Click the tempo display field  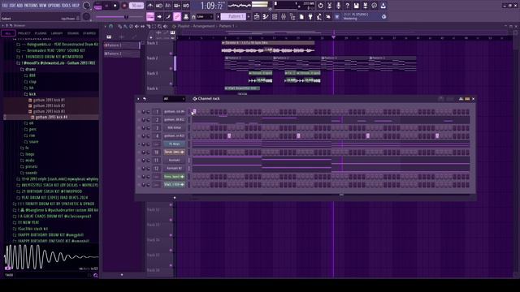[136, 6]
